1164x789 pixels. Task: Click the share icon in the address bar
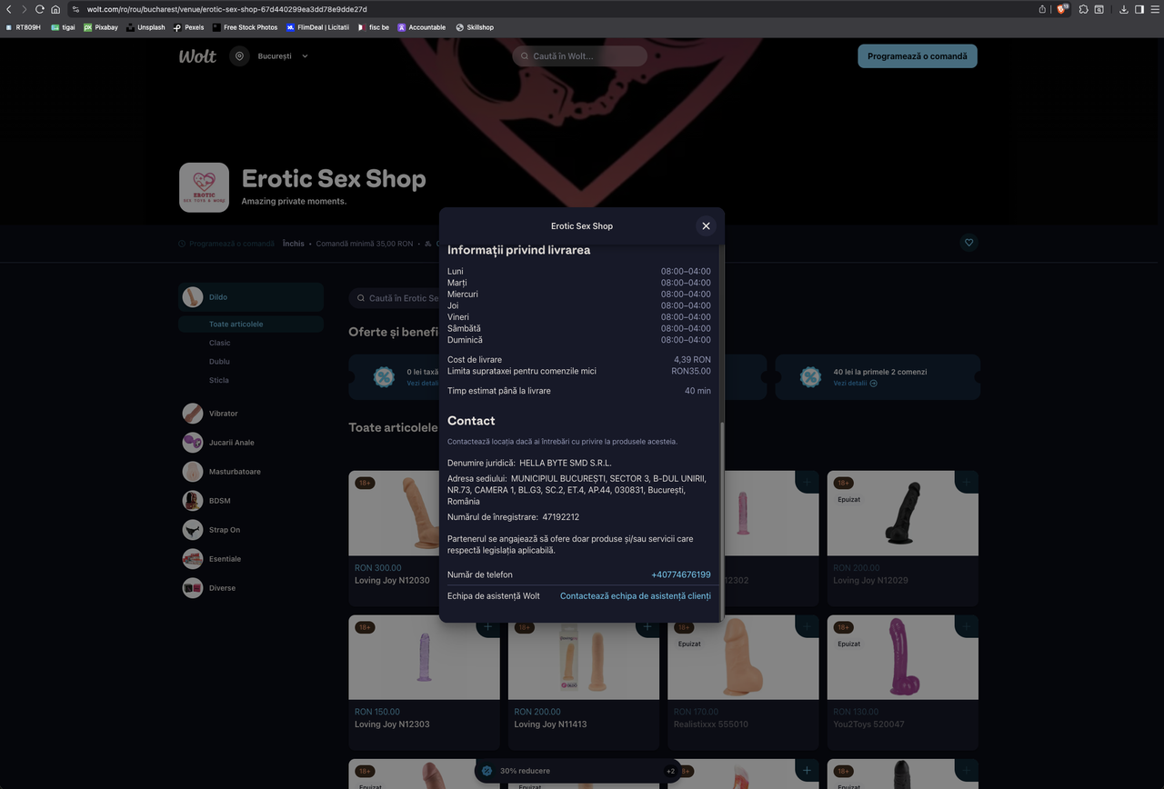(x=1042, y=9)
